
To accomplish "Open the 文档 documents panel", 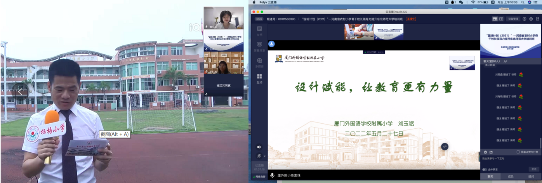I will click(259, 31).
